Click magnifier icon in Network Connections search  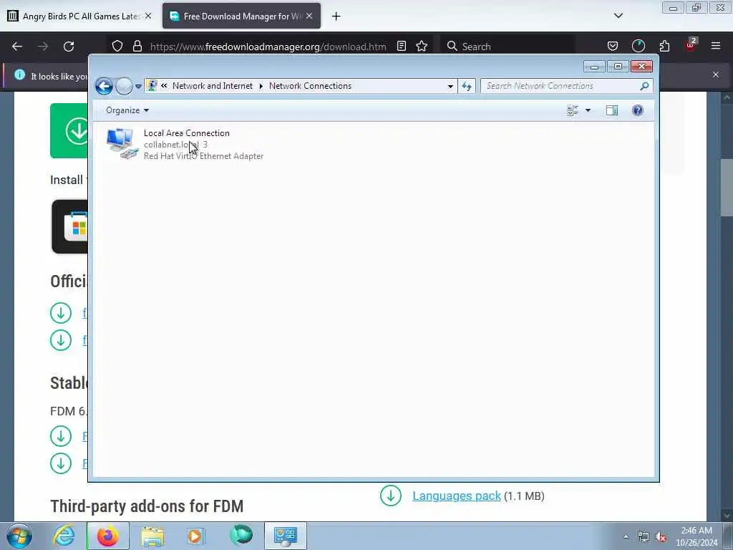pyautogui.click(x=645, y=86)
